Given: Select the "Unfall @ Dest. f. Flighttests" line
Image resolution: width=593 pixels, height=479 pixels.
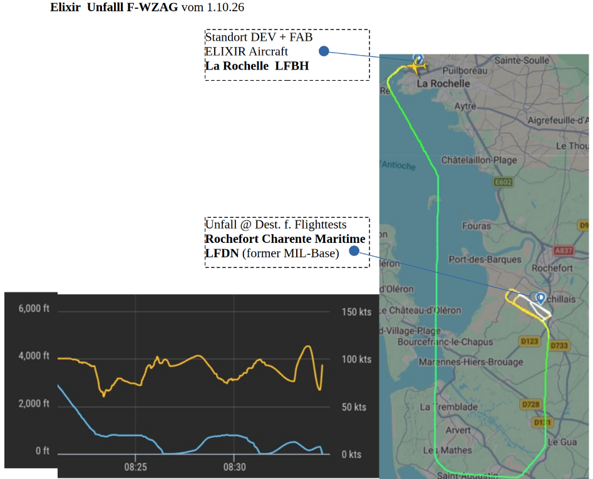Looking at the screenshot, I should point(276,225).
